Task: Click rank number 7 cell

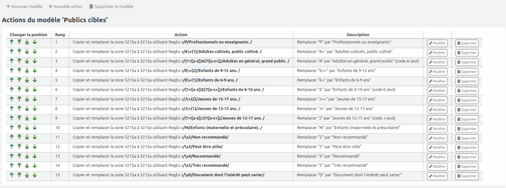Action: [60, 100]
